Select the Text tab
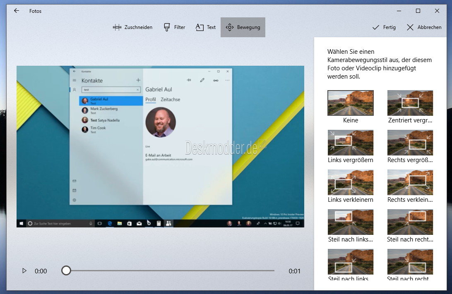The width and height of the screenshot is (452, 294). tap(206, 27)
